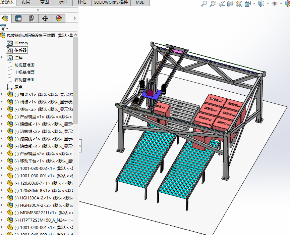Expand the 注解 annotations folder
290x235 pixels.
(2, 57)
